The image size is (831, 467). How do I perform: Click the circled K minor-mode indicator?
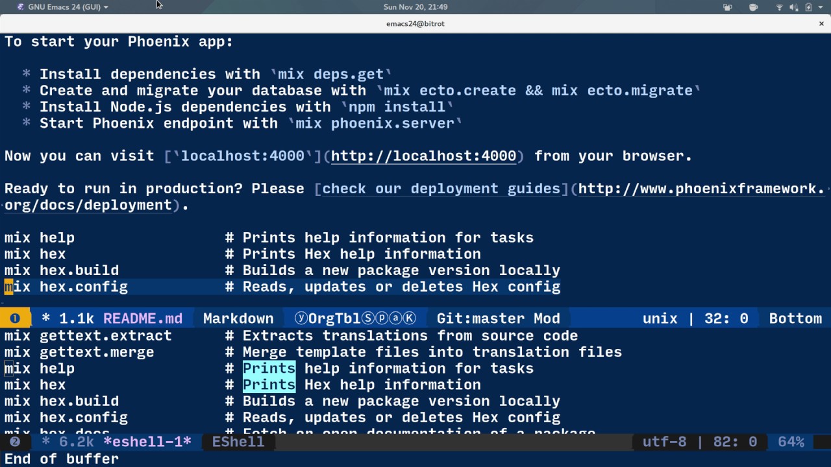click(x=409, y=318)
